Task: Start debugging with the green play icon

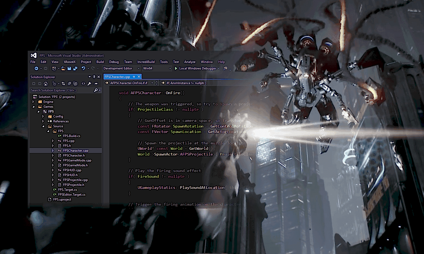Action: [x=176, y=68]
